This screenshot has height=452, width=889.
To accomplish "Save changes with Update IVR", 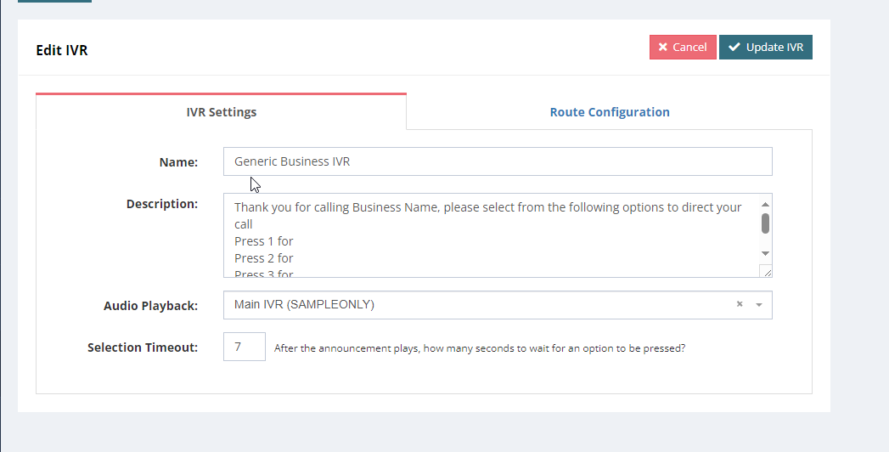I will click(766, 48).
